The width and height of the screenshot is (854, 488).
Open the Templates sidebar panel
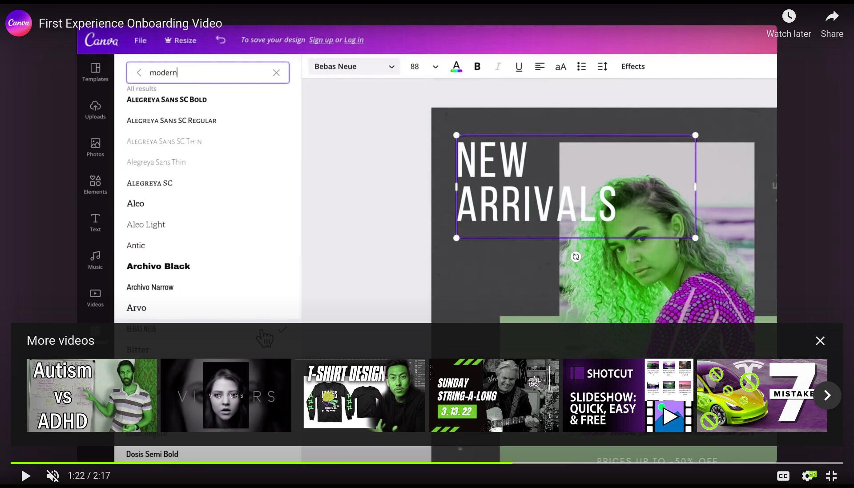coord(95,73)
